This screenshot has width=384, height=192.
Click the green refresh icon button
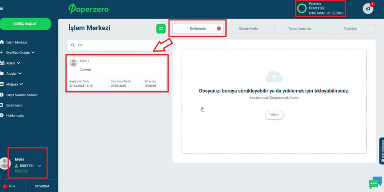pyautogui.click(x=161, y=29)
